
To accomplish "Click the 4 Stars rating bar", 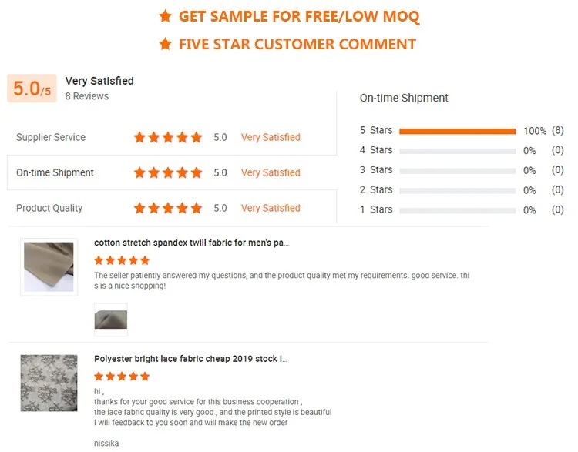I will [457, 151].
